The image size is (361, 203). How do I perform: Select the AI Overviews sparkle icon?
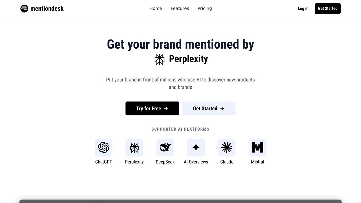click(x=196, y=147)
